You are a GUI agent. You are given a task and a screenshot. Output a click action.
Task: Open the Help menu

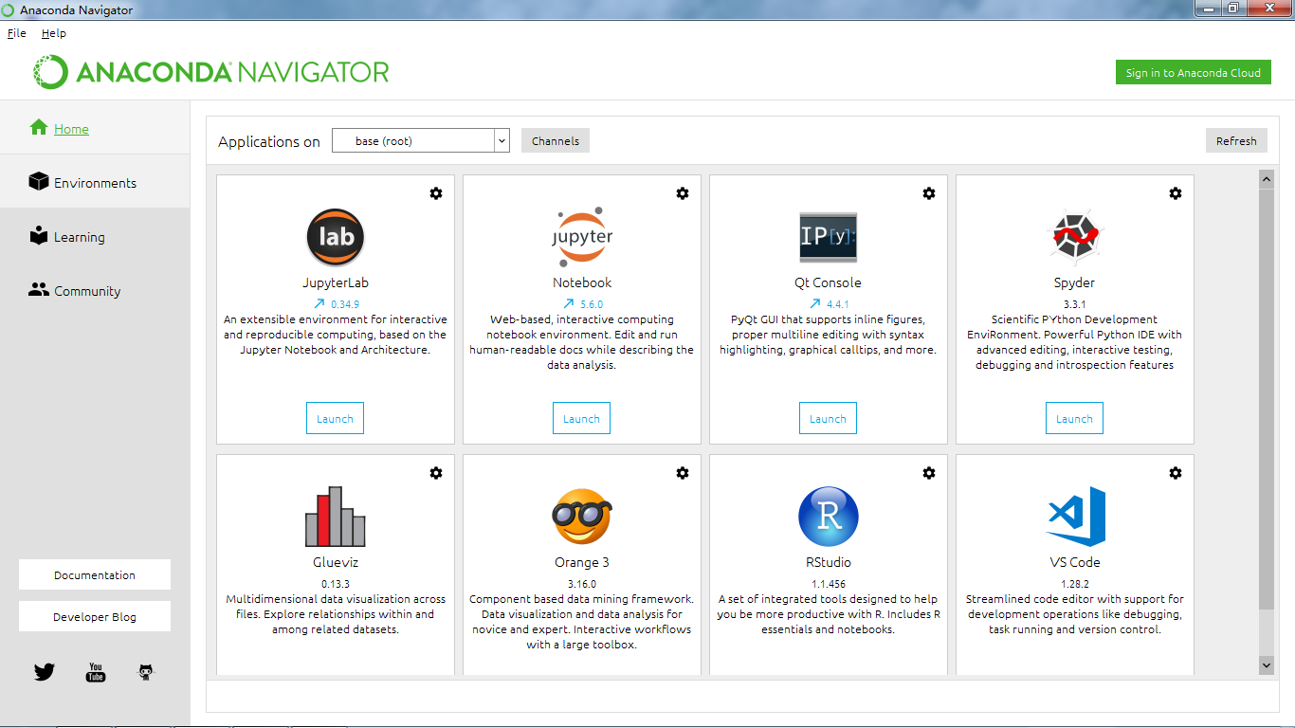point(54,33)
